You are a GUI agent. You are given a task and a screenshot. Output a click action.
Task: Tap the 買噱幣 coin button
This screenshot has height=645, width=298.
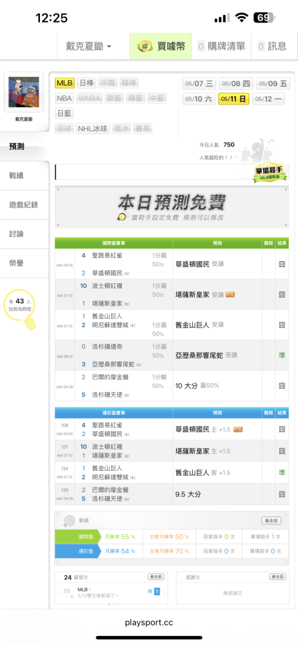pyautogui.click(x=161, y=46)
